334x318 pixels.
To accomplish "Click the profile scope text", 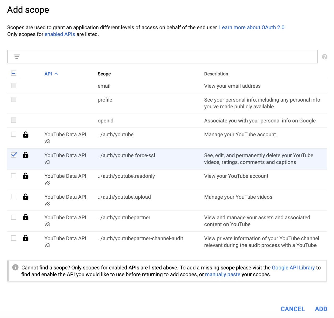I will coord(105,100).
